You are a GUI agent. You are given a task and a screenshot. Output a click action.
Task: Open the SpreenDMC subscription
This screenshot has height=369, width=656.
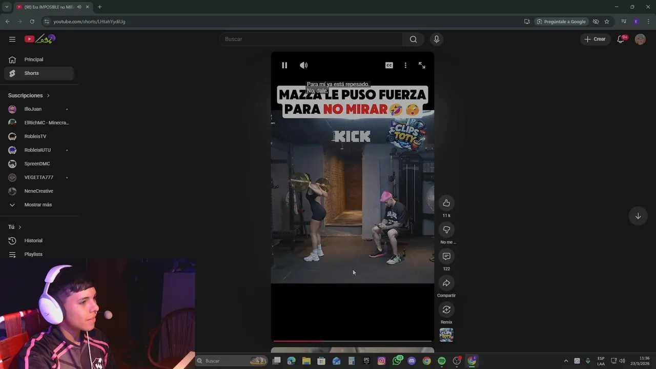click(x=39, y=163)
